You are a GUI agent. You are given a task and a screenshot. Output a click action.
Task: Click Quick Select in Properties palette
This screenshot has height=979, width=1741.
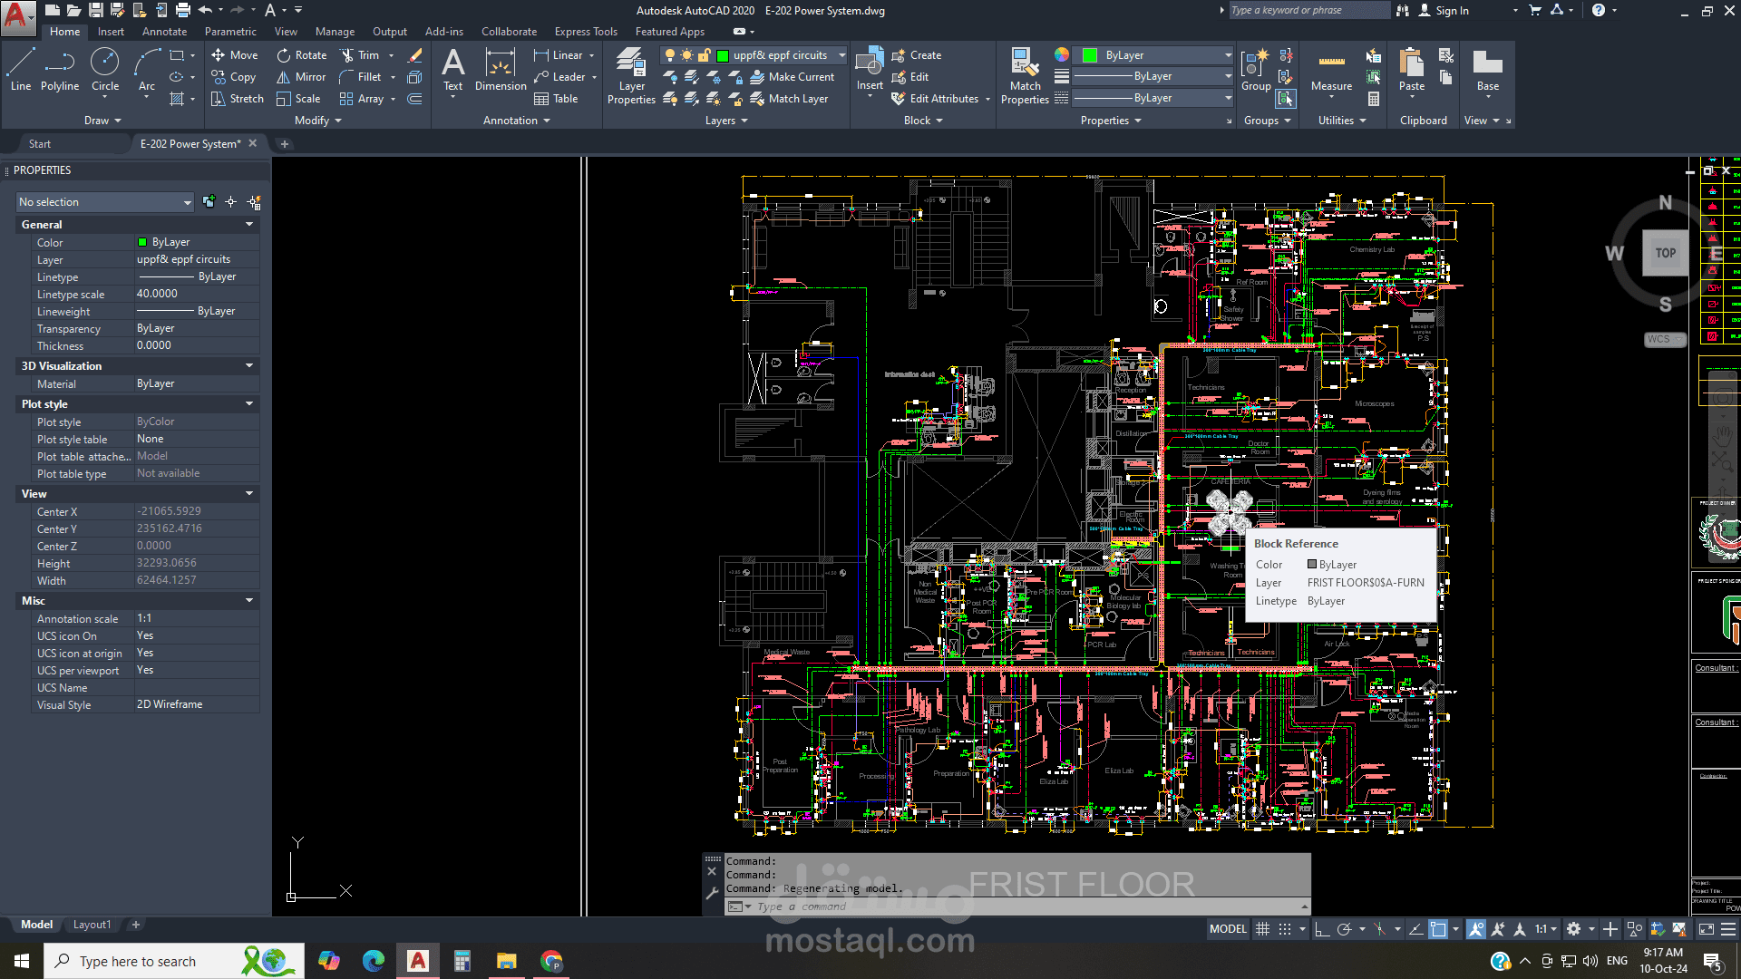[255, 202]
